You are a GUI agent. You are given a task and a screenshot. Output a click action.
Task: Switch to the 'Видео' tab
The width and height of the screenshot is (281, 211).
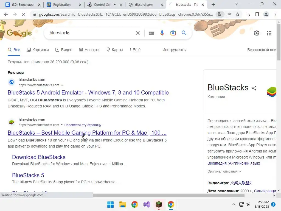(x=64, y=50)
